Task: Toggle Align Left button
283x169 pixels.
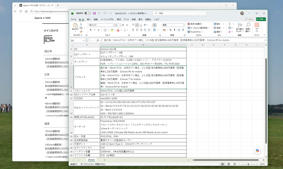Action: [133, 30]
